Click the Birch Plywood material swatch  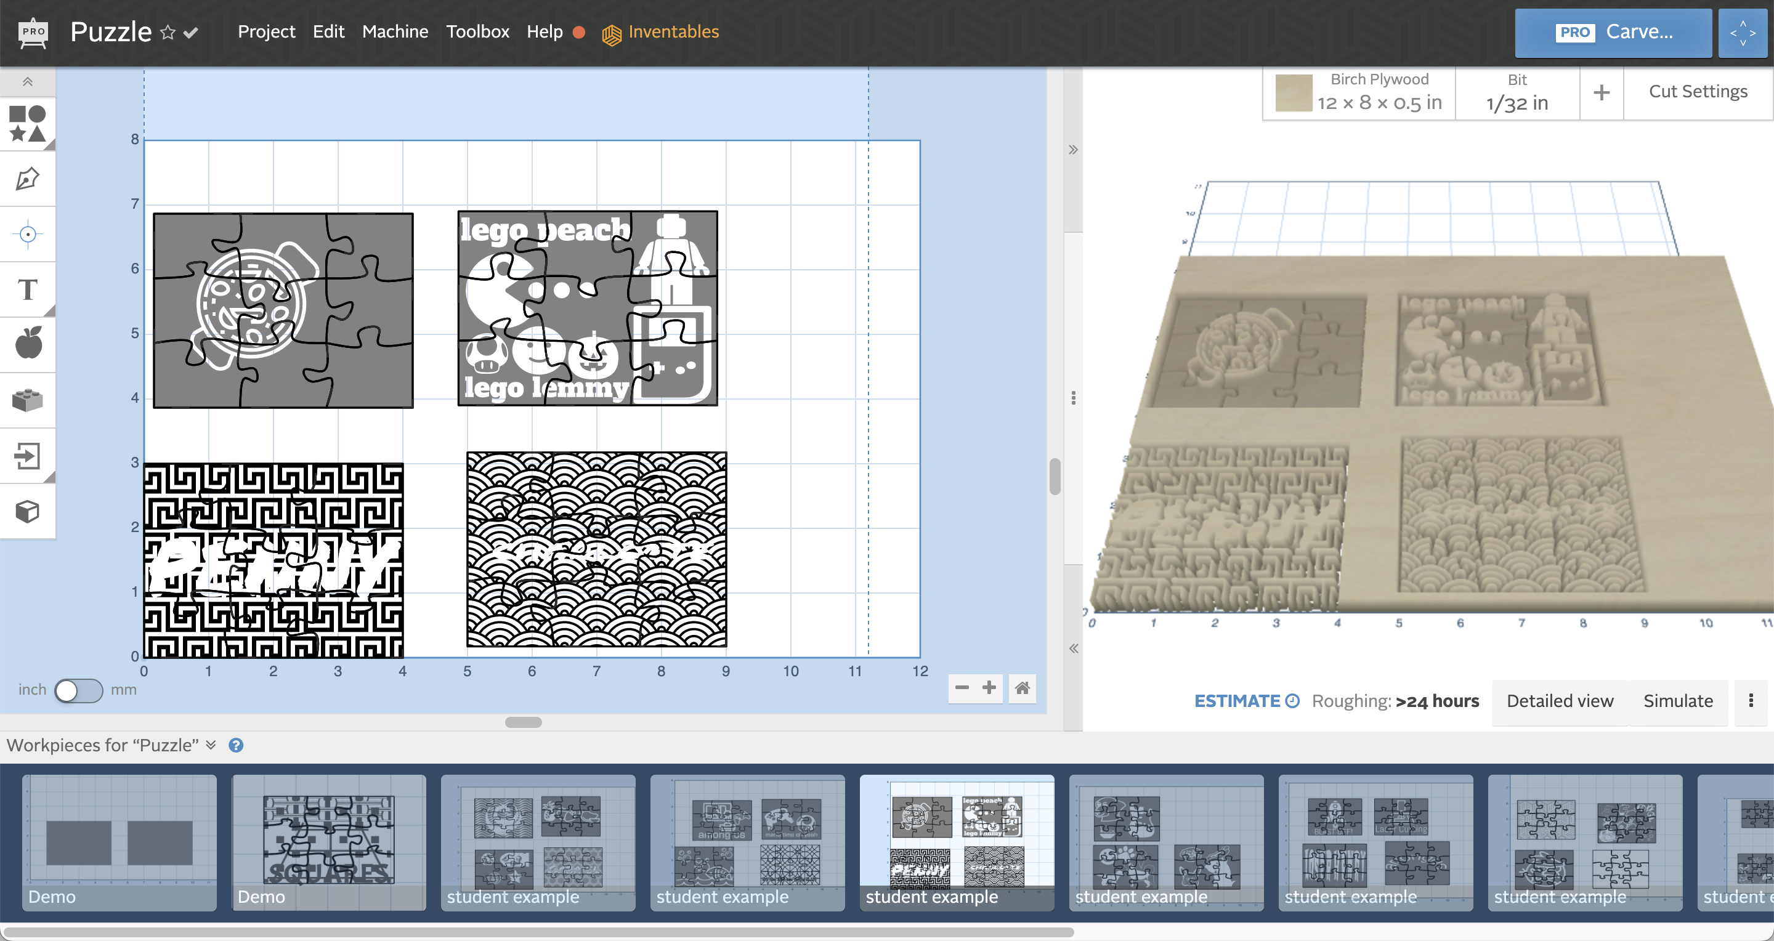[x=1294, y=93]
